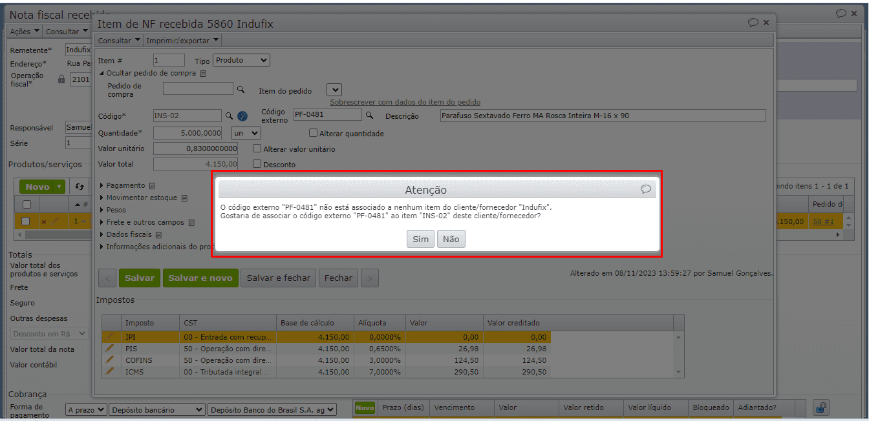Open Ações menu in Nota fiscal window
The height and width of the screenshot is (421, 869).
tap(25, 31)
